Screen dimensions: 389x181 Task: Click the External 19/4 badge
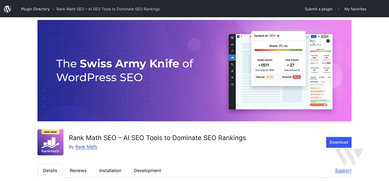coord(297,77)
